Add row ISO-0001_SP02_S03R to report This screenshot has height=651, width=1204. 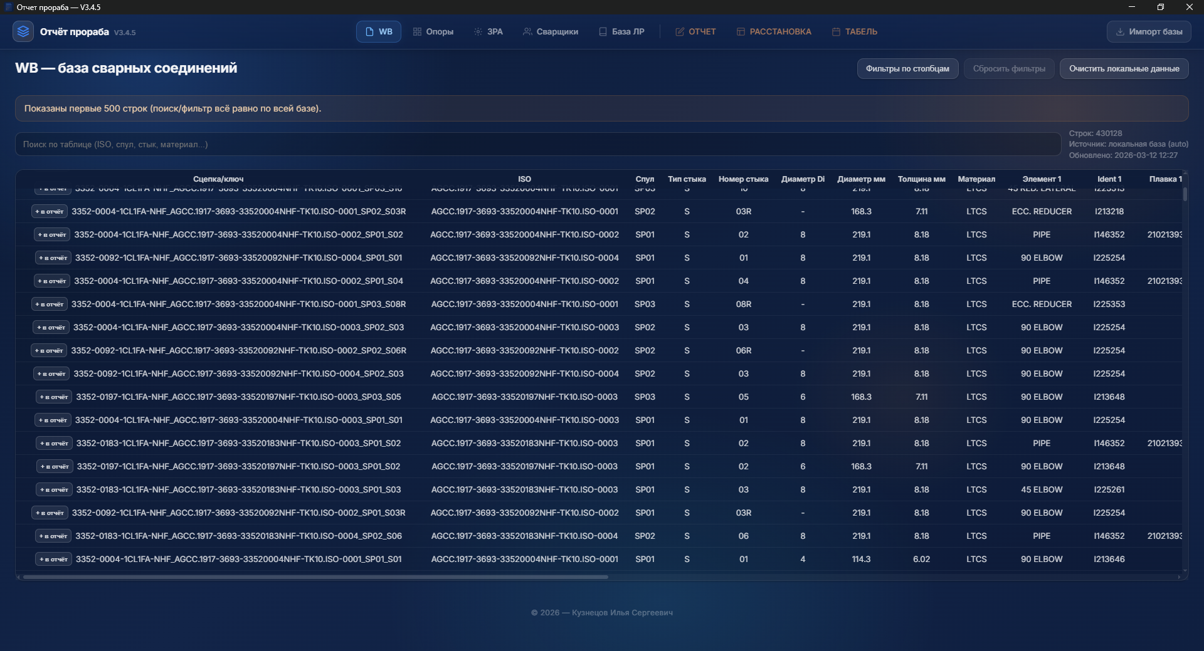pos(50,212)
